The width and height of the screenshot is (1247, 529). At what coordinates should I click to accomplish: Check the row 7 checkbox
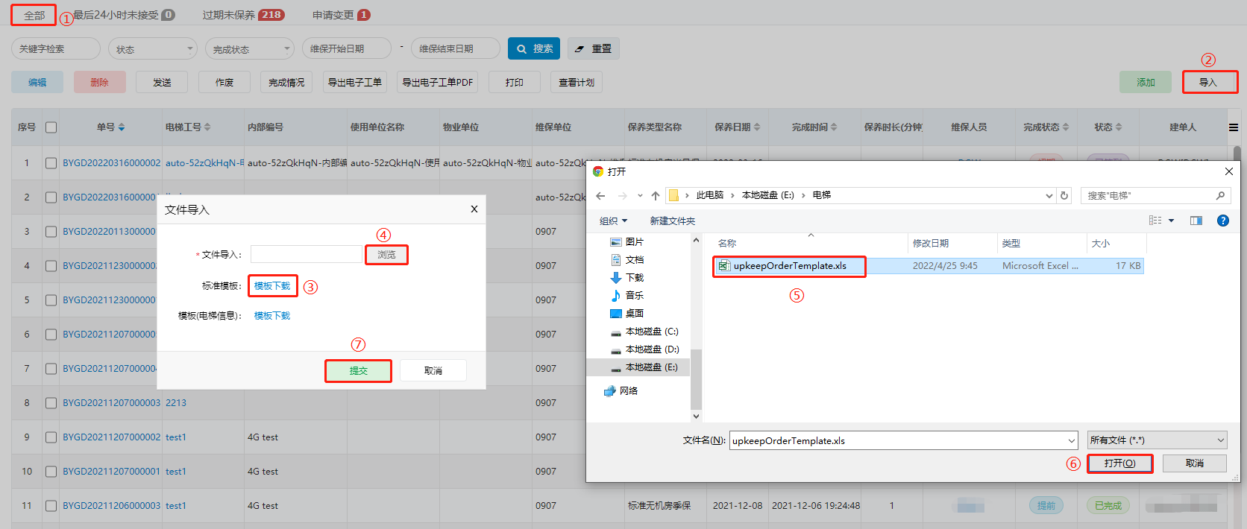pos(51,369)
